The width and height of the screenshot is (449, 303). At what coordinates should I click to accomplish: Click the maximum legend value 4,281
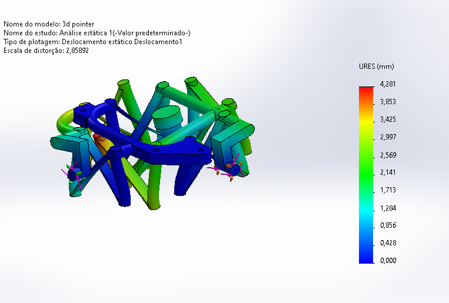pos(388,84)
